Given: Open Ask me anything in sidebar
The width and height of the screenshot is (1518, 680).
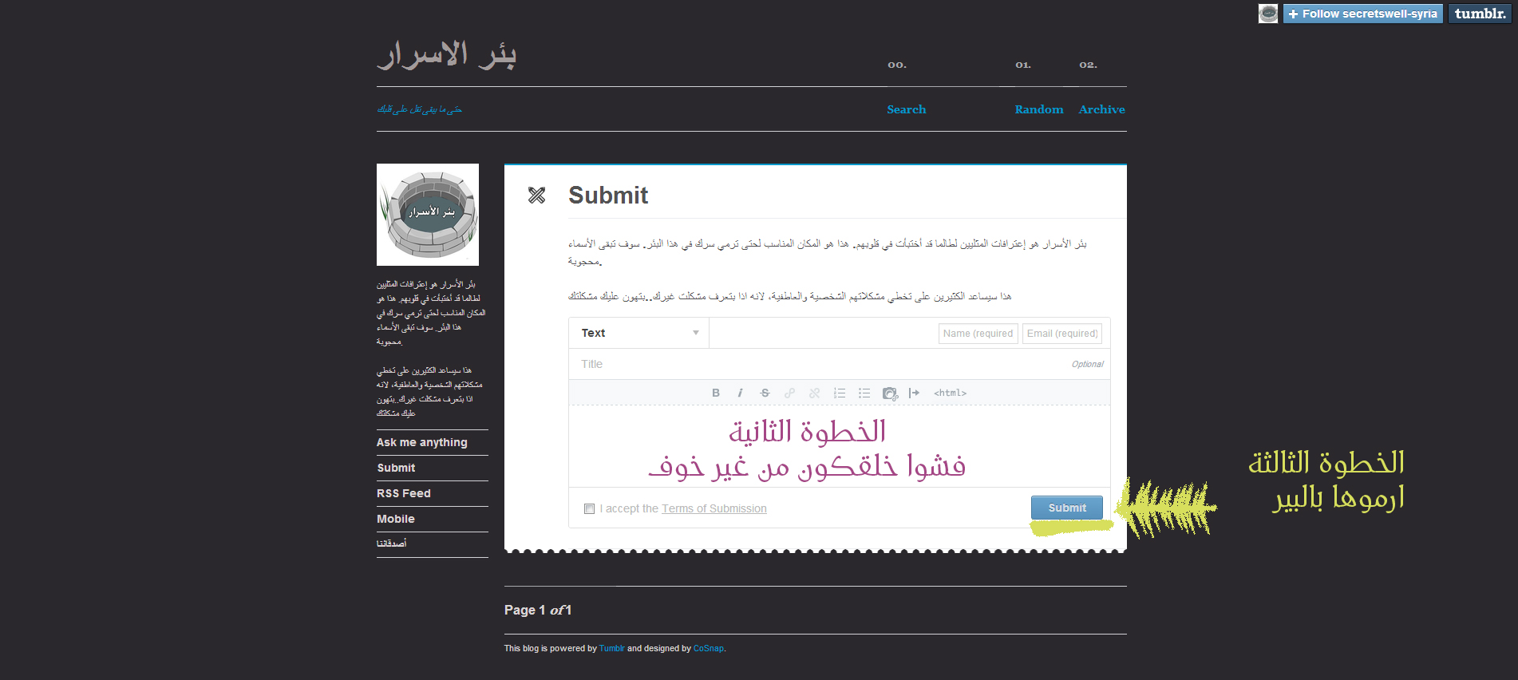Looking at the screenshot, I should 422,442.
